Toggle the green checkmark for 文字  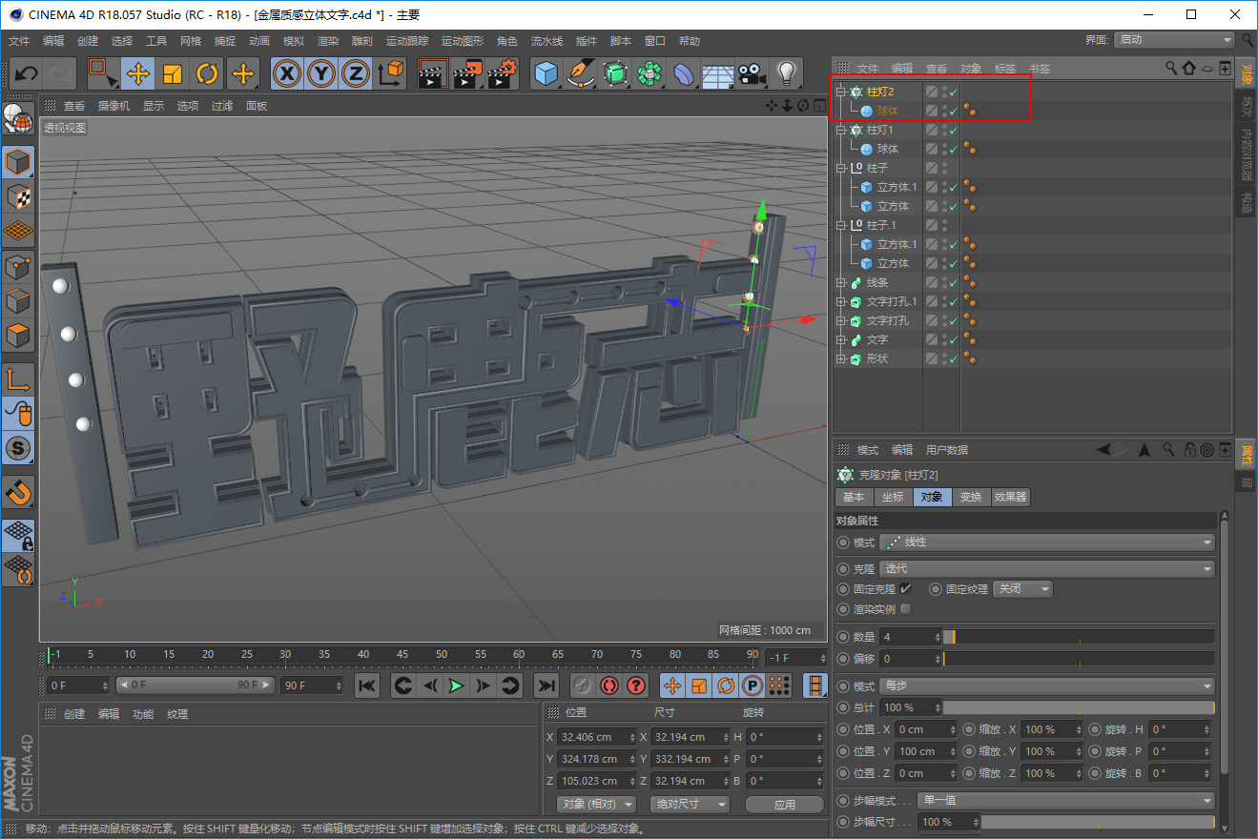pos(953,340)
